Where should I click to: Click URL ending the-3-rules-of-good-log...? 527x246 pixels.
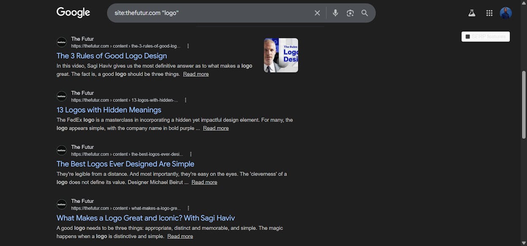pyautogui.click(x=126, y=46)
